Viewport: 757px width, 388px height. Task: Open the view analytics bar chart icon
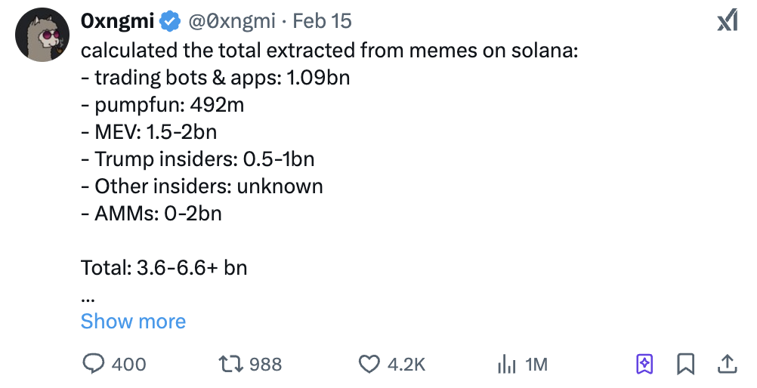tap(506, 365)
